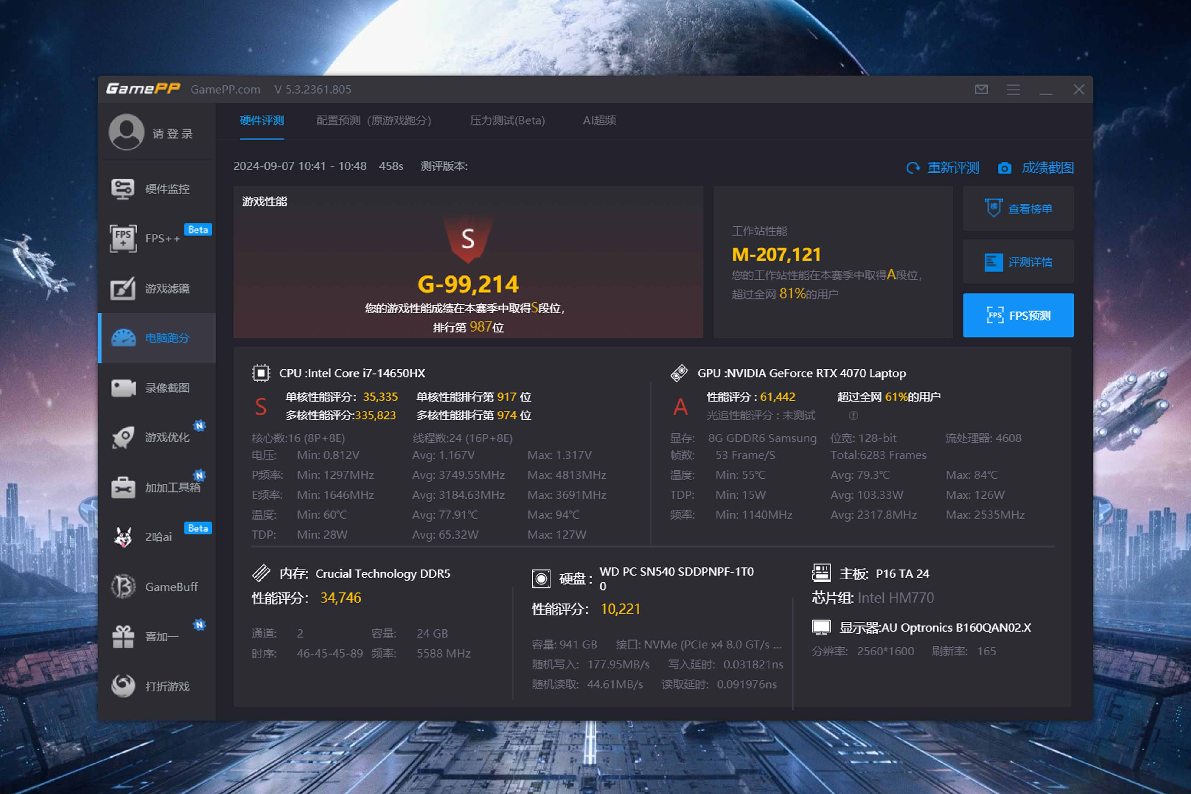Open the 打折游戏 discount games icon
Image resolution: width=1191 pixels, height=794 pixels.
[123, 686]
